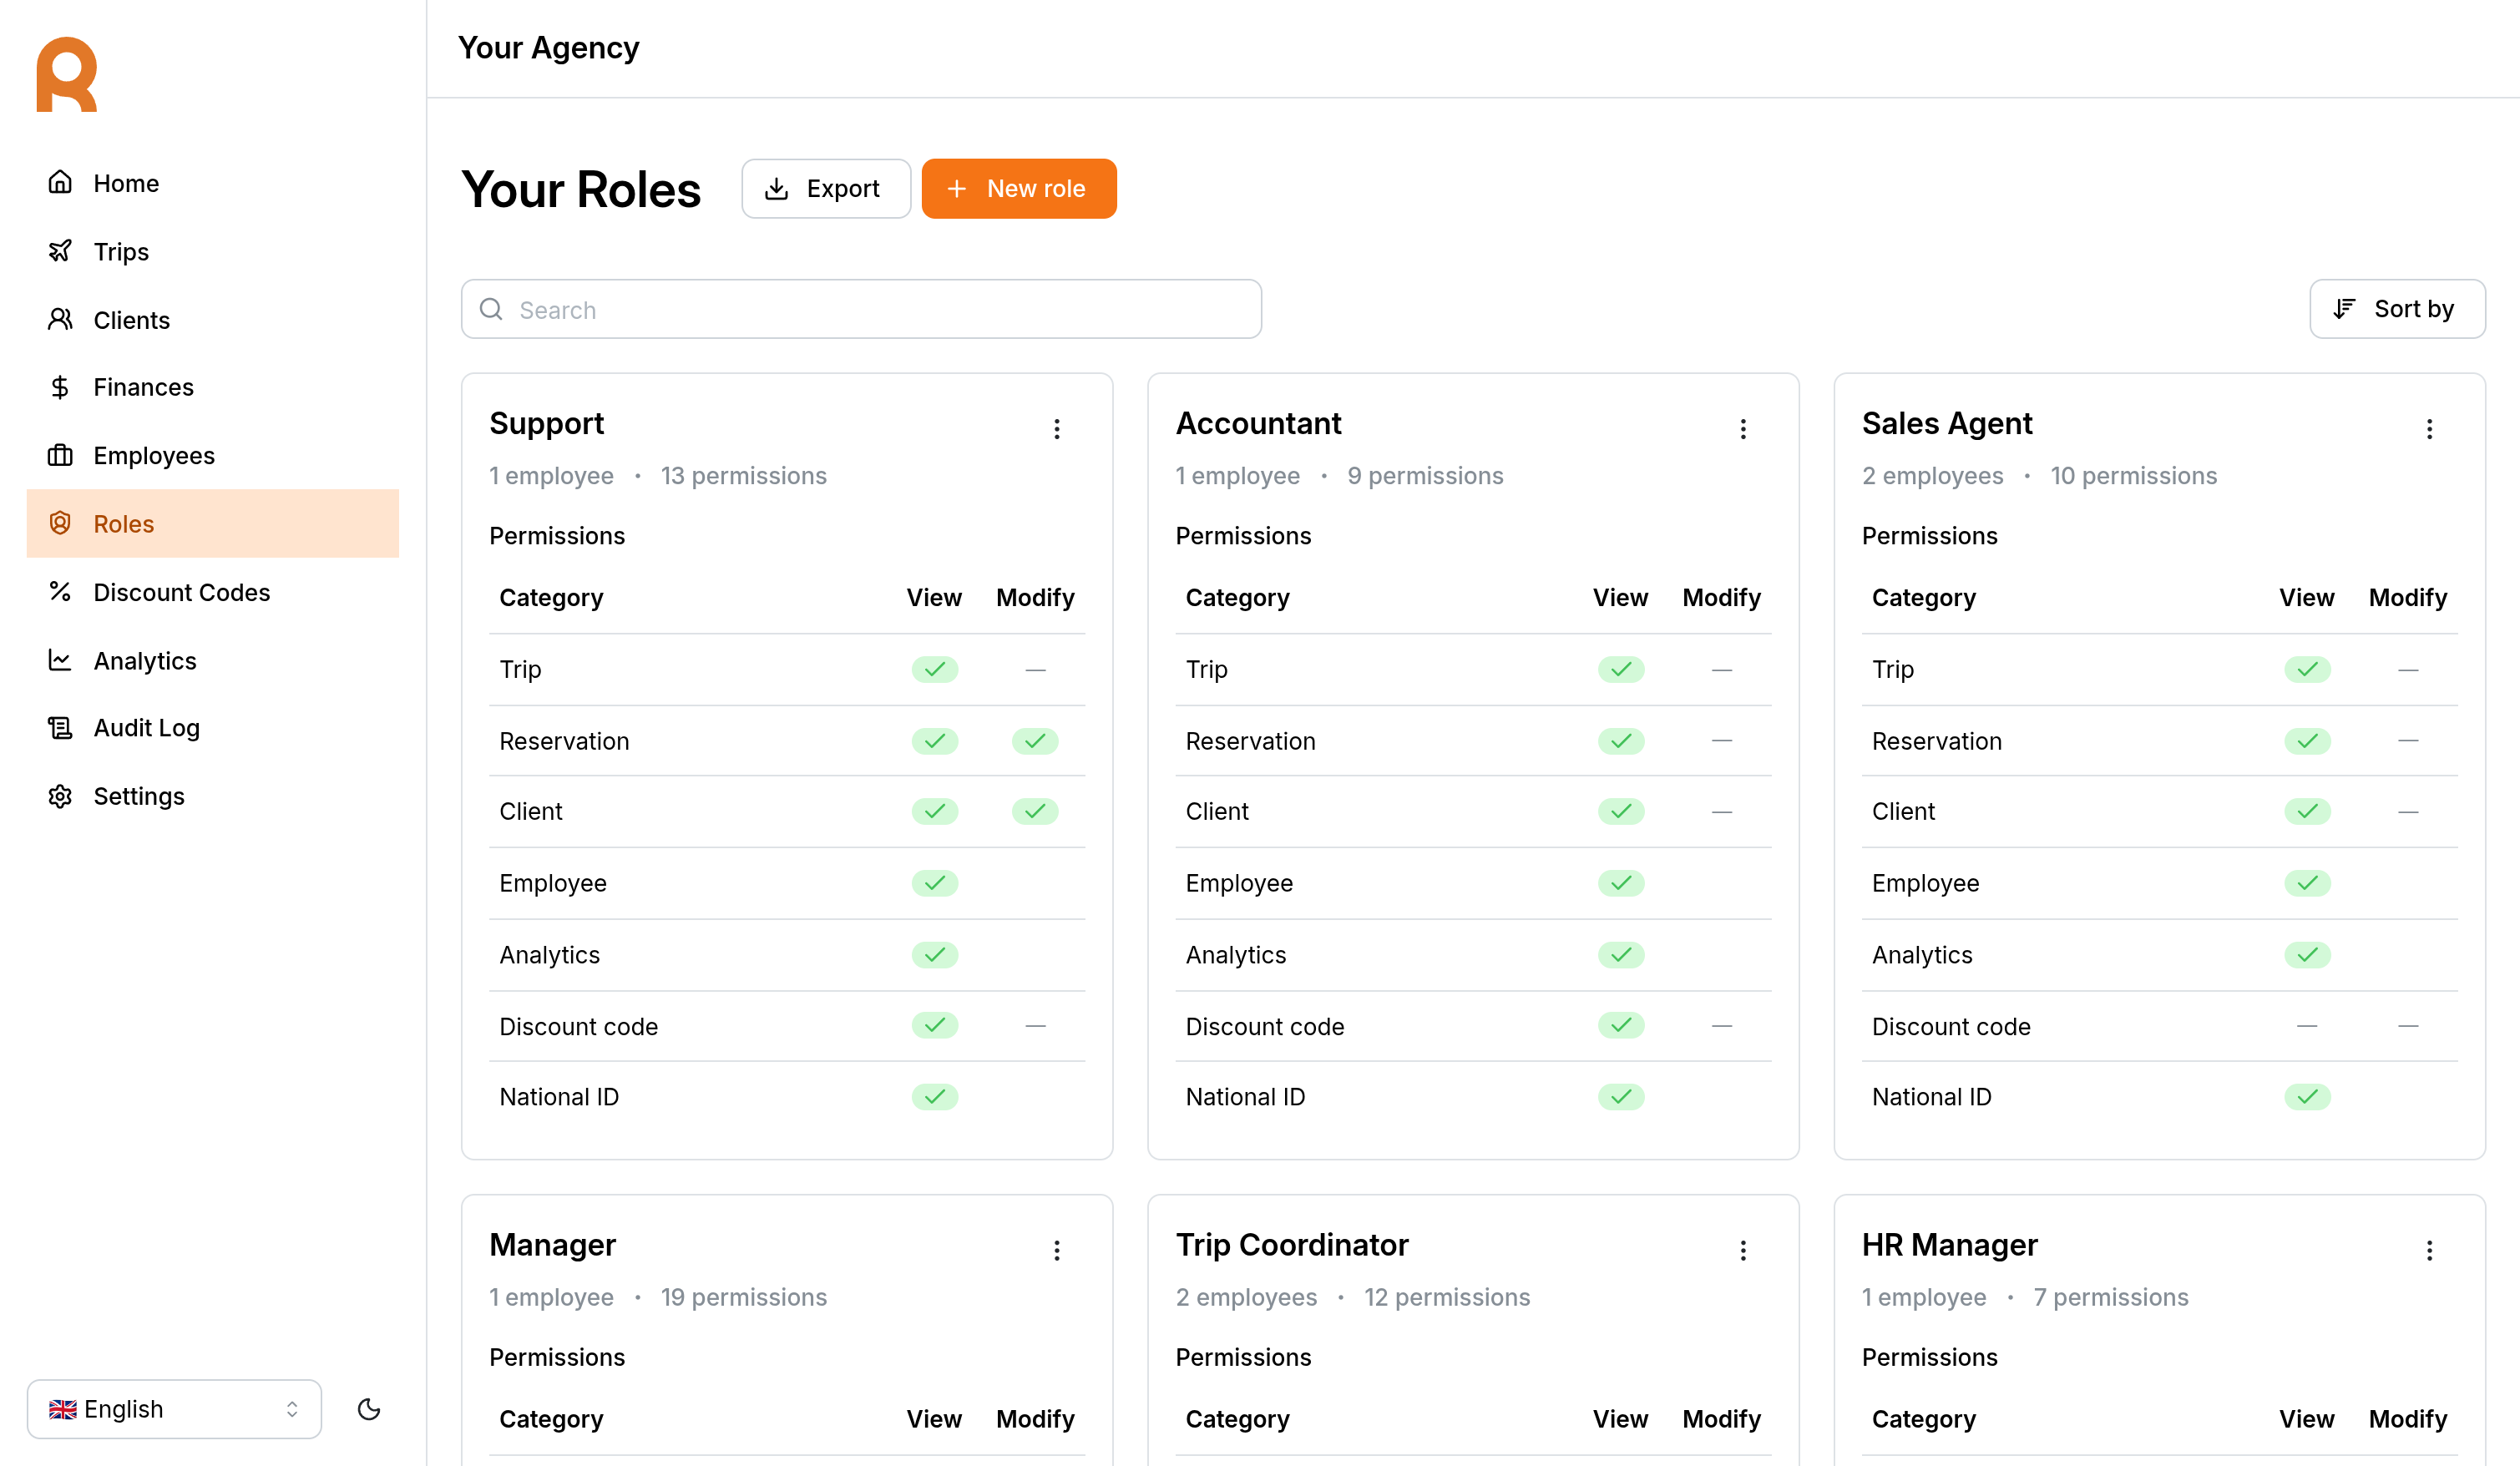This screenshot has height=1466, width=2520.
Task: Select Audit Log in sidebar
Action: click(x=213, y=728)
